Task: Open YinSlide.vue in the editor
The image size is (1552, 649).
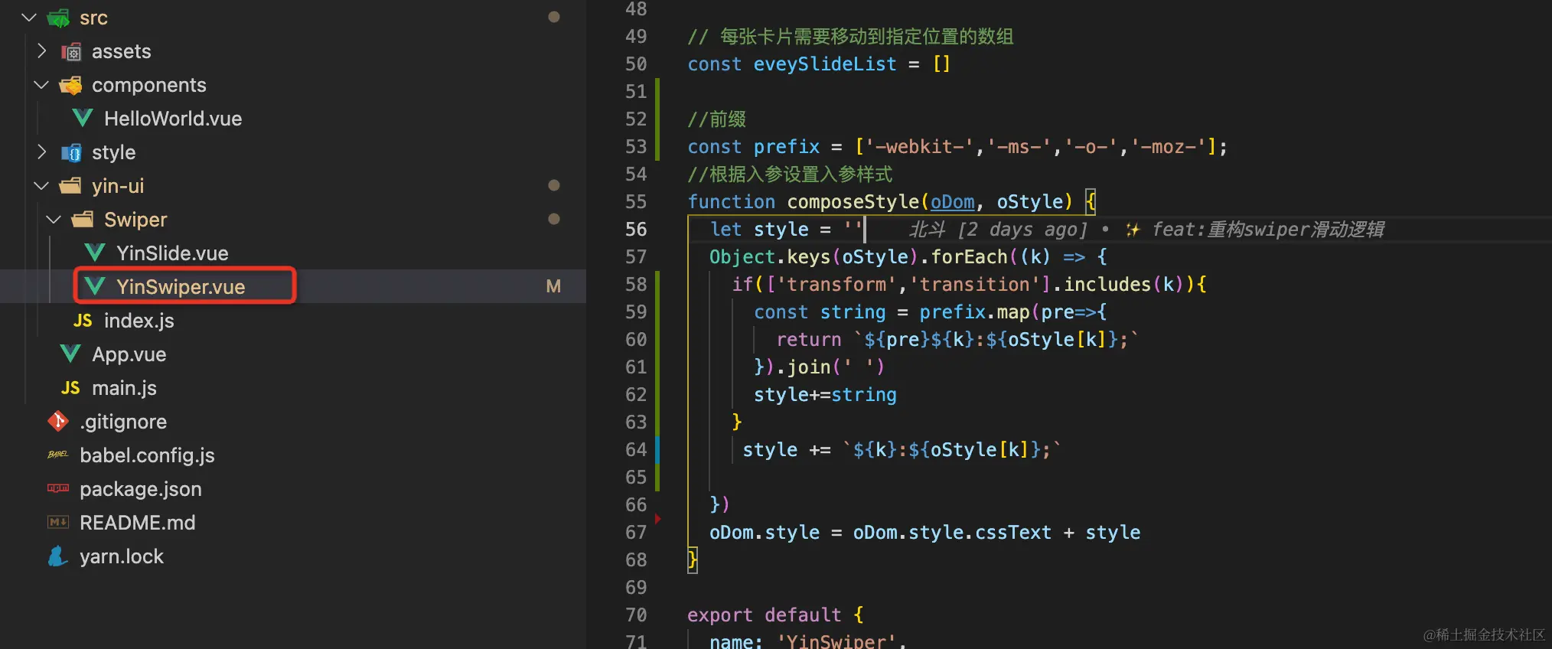Action: click(x=172, y=253)
